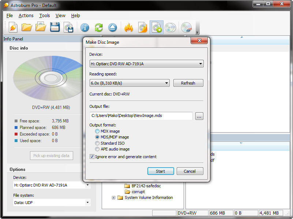
Task: Click the disc usage pie graphic
Action: pos(49,78)
